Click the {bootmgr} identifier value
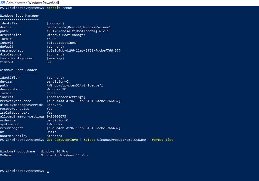 coord(55,23)
